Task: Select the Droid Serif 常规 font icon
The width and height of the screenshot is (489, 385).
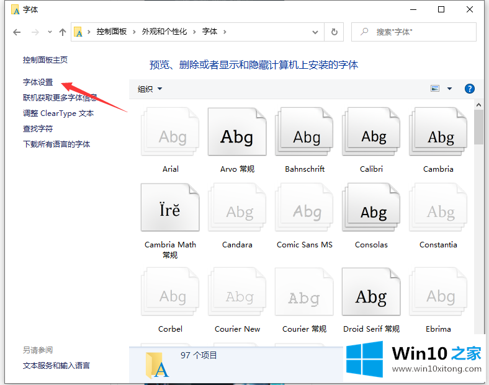Action: tap(371, 291)
